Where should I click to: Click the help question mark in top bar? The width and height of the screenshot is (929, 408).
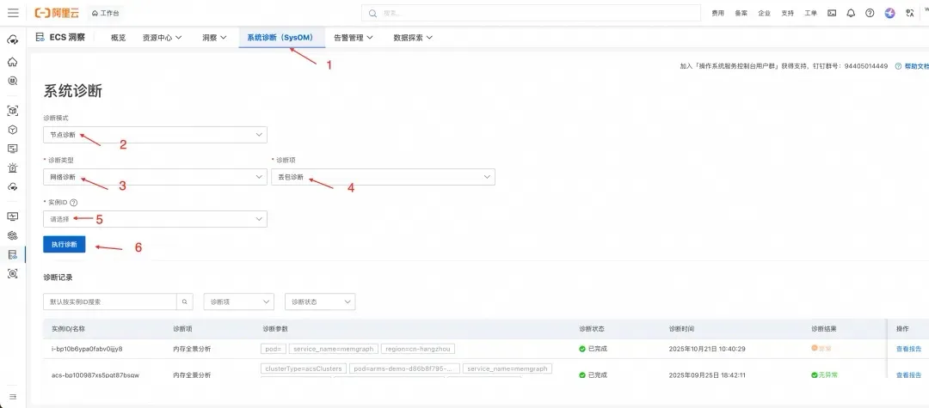pyautogui.click(x=870, y=12)
